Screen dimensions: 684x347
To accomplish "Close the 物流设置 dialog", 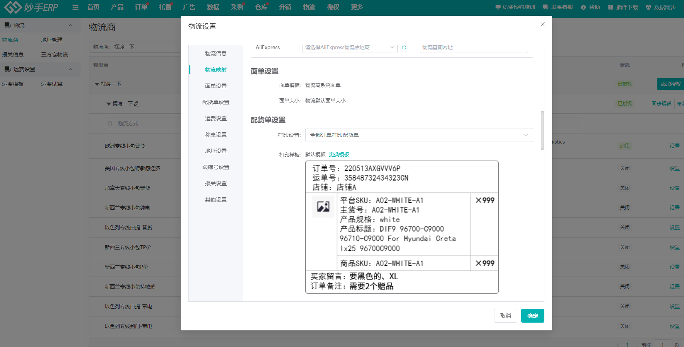I will 542,24.
